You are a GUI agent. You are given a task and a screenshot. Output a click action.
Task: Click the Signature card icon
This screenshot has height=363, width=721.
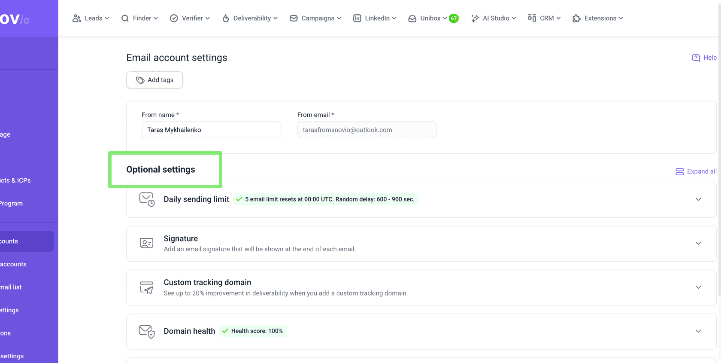pyautogui.click(x=147, y=243)
